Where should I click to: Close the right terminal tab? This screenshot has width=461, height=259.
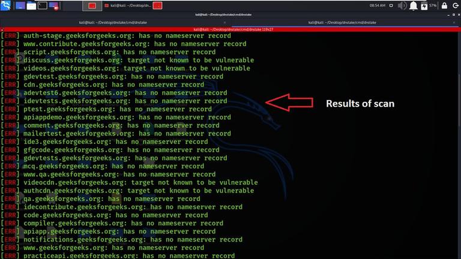pyautogui.click(x=454, y=22)
